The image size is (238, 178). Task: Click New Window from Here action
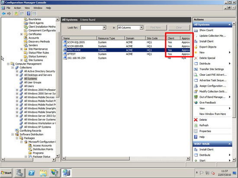coord(212,114)
